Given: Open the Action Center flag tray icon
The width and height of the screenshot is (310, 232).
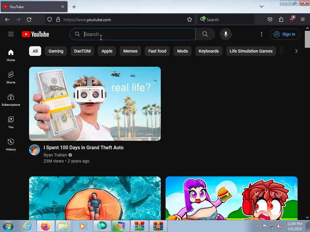Looking at the screenshot, I should (x=265, y=226).
